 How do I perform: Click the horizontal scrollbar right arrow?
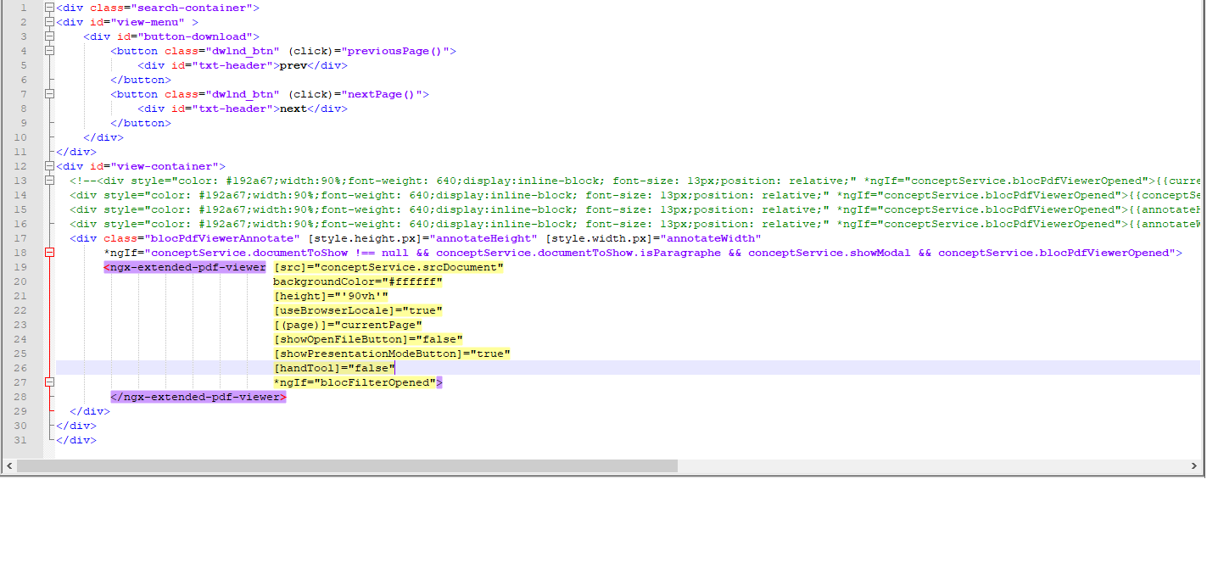click(1194, 466)
